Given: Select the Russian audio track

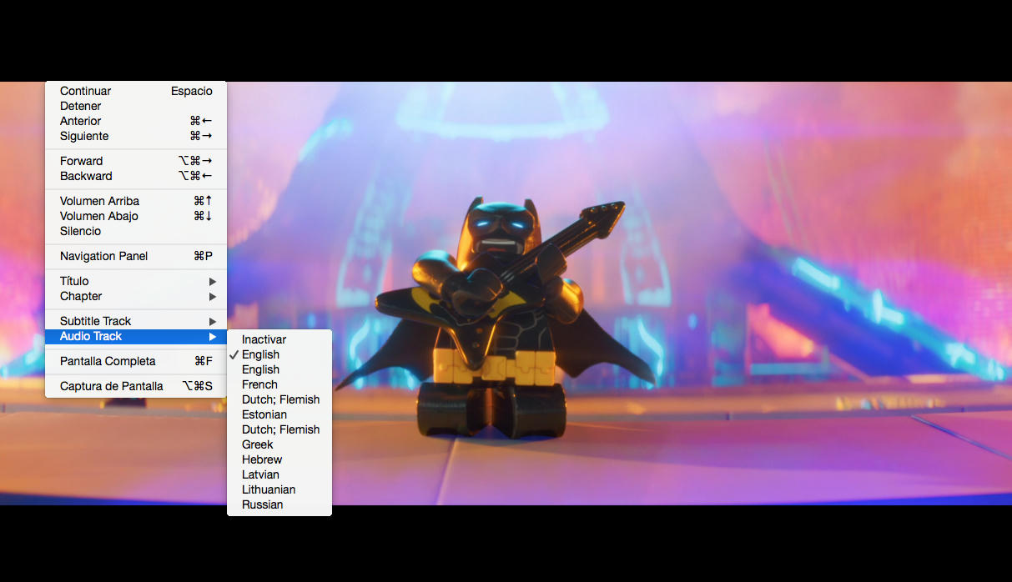Looking at the screenshot, I should 262,504.
